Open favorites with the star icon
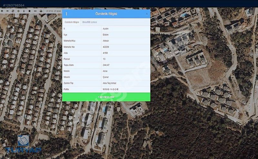This screenshot has width=258, height=159. coord(29,11)
